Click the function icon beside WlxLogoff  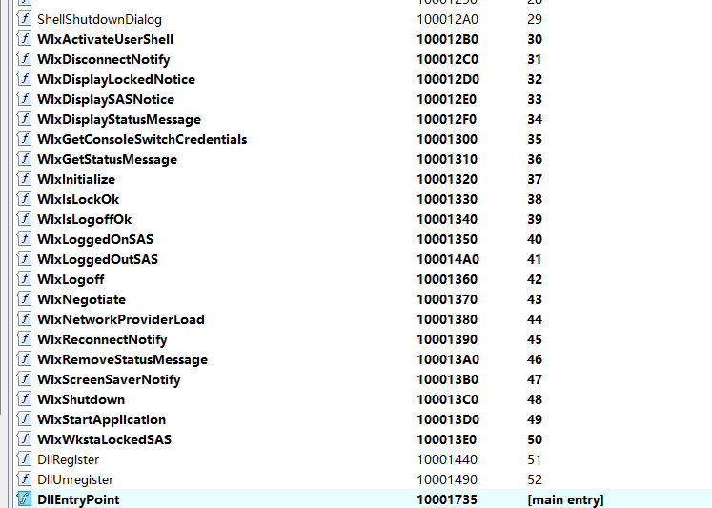pos(24,279)
